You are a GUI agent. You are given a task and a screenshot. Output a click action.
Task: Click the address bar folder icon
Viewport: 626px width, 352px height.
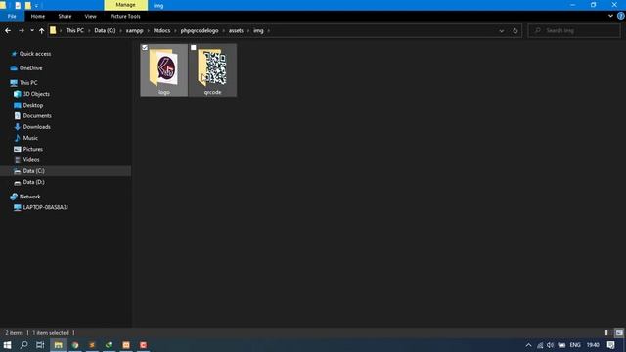[53, 30]
